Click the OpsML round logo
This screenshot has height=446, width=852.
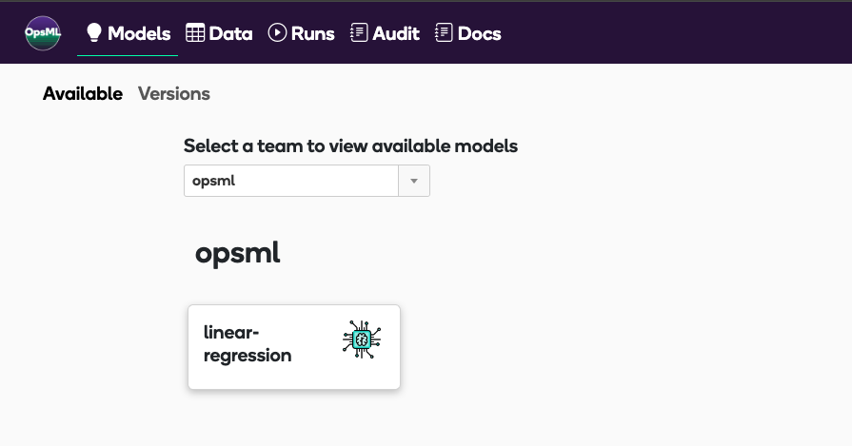click(x=43, y=33)
